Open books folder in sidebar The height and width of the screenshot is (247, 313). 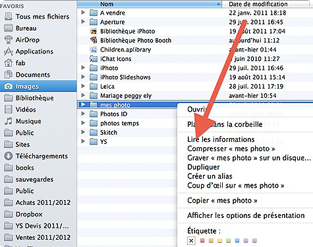click(x=19, y=168)
